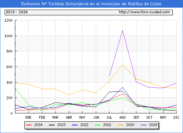
Task: Click the chart title mentioning Robliza de Cojos
Action: coord(91,4)
